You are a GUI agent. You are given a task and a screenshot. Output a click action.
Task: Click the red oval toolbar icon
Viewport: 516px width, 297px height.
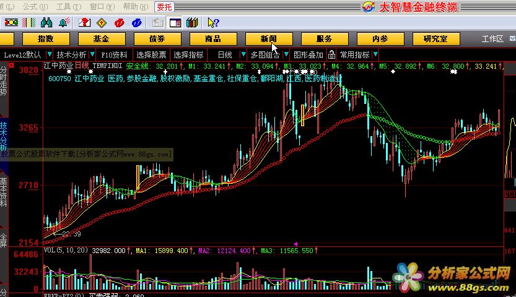[119, 23]
